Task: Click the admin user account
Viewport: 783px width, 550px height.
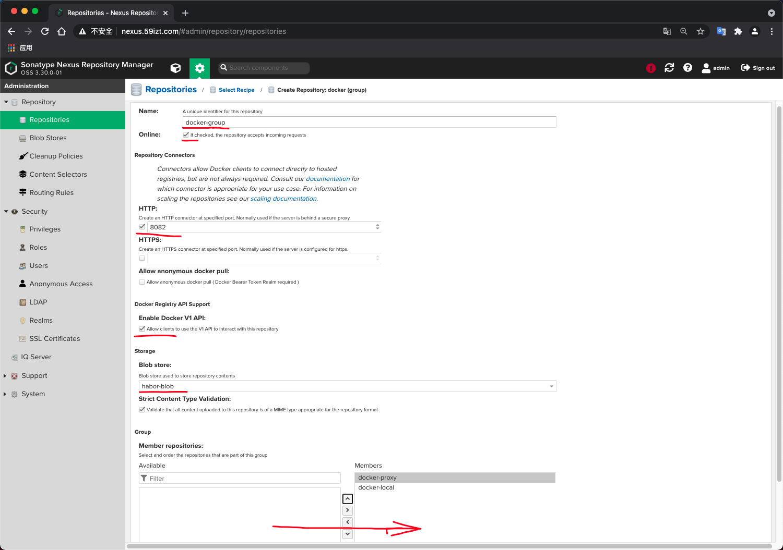Action: coord(716,68)
